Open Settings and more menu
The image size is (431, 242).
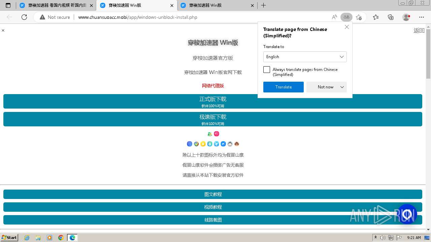click(422, 17)
